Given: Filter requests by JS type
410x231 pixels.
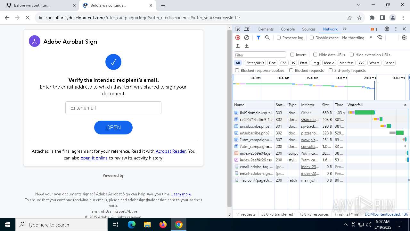Looking at the screenshot, I should 293,63.
